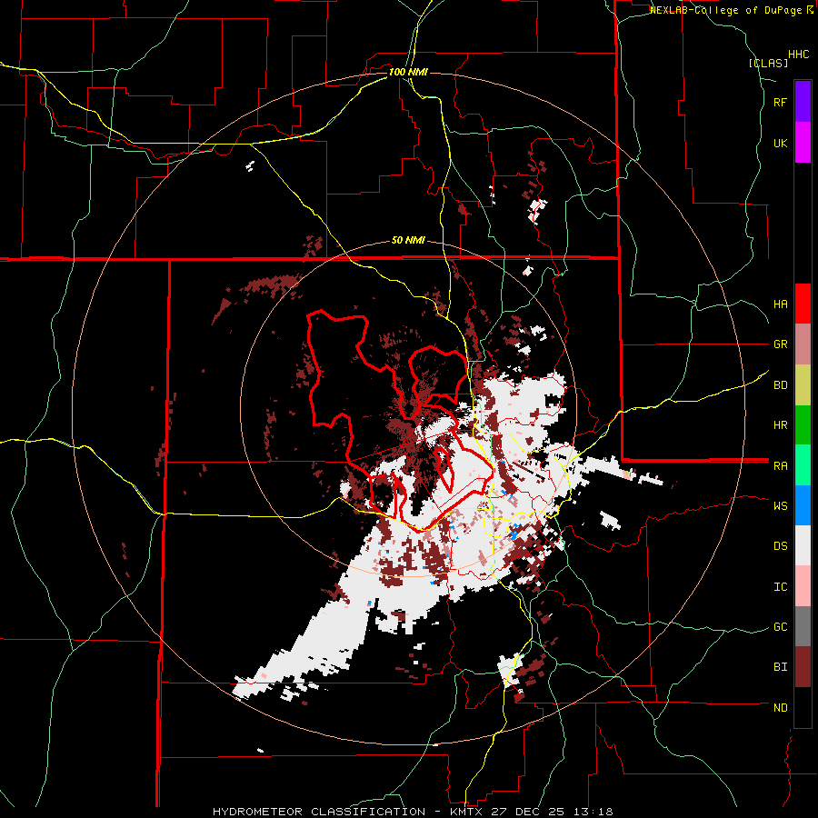818x818 pixels.
Task: Choose the WS blue legend swatch
Action: tap(803, 505)
